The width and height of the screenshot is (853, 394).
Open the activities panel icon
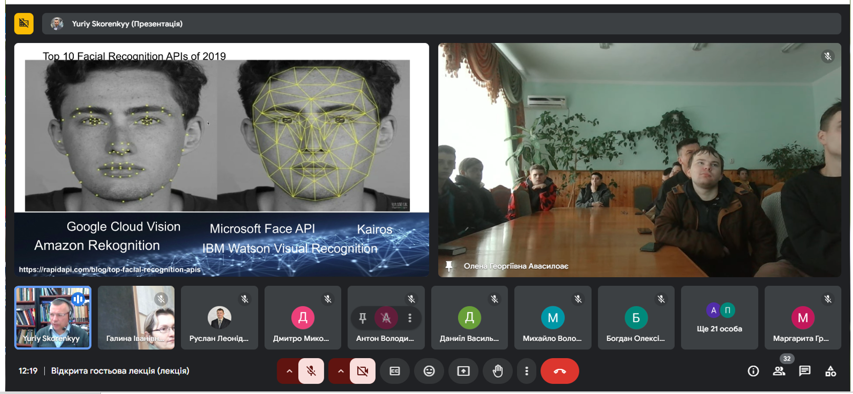(x=830, y=371)
